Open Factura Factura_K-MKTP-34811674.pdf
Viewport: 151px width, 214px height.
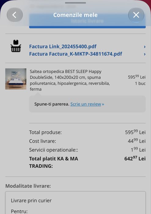pyautogui.click(x=75, y=54)
